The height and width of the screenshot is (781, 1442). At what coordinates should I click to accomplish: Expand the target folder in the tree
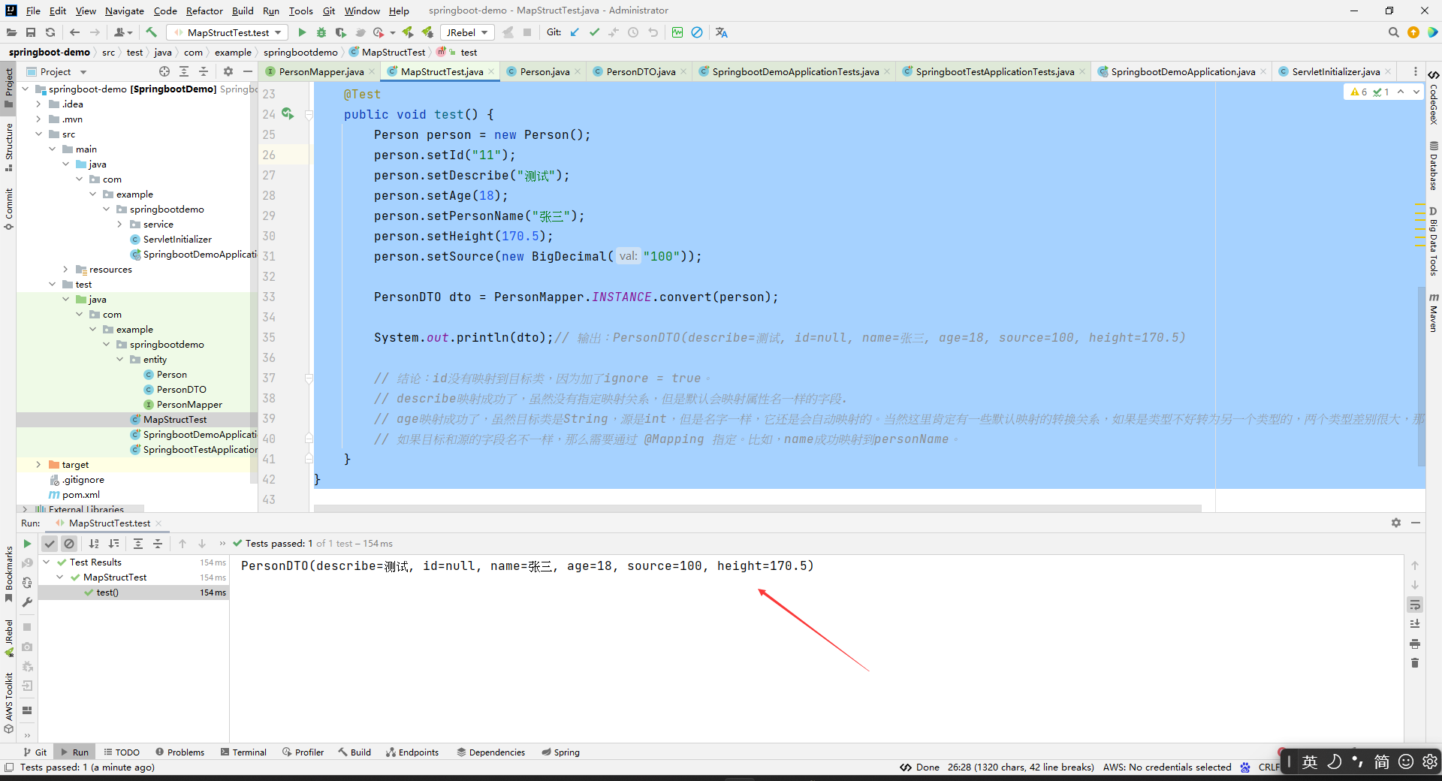click(x=38, y=465)
